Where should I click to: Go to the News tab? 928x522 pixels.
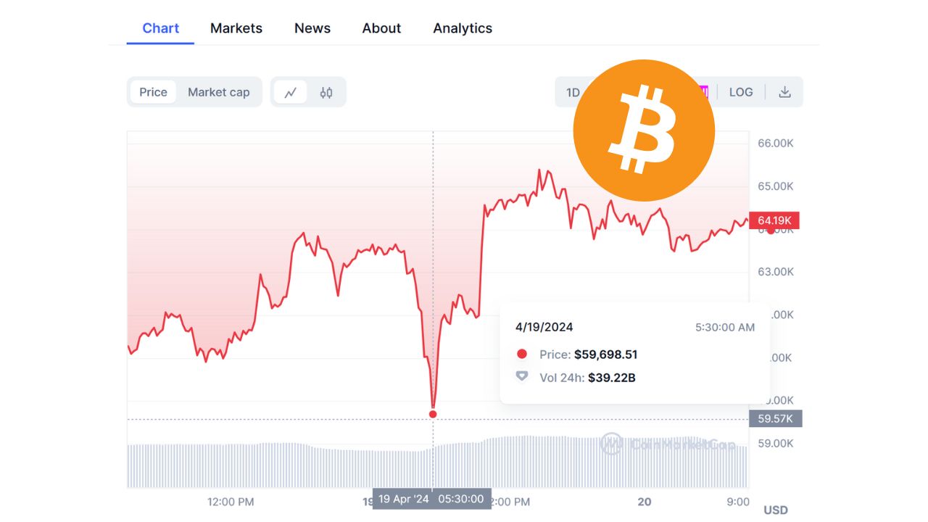point(312,28)
